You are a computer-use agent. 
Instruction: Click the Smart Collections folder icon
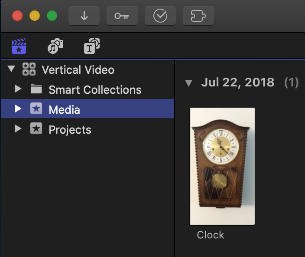tap(36, 89)
